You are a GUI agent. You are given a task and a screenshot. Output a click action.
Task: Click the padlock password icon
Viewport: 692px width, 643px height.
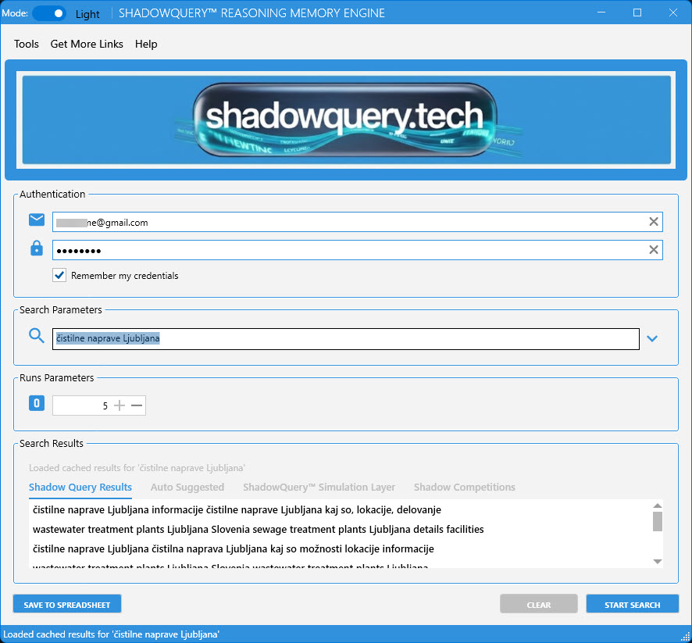tap(37, 248)
